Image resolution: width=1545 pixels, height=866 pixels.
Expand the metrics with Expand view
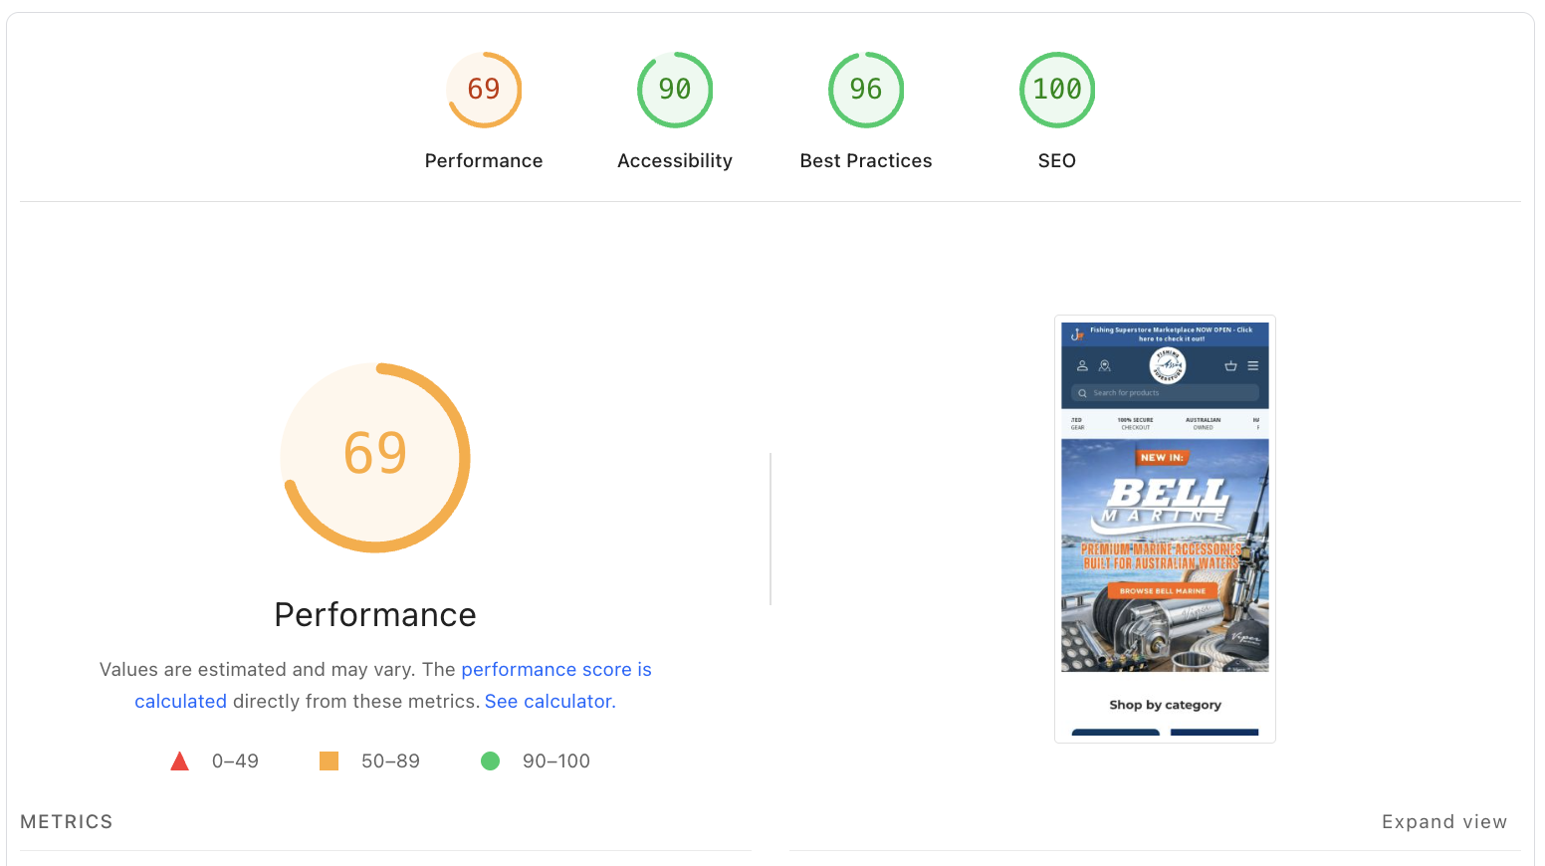[1443, 822]
